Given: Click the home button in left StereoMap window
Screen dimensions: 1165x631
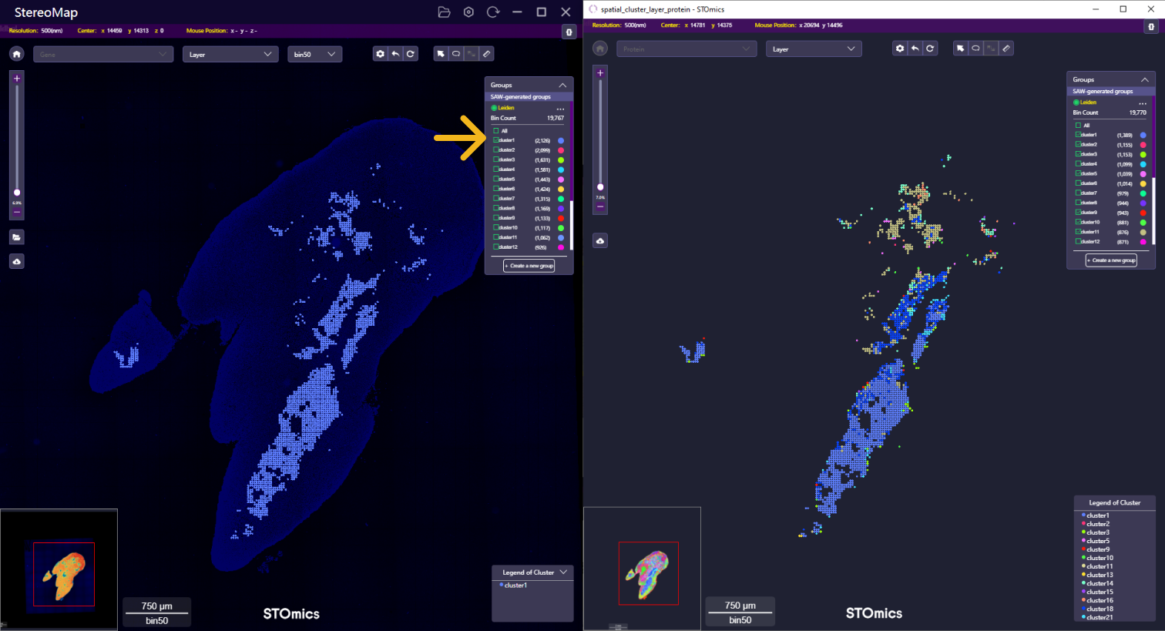Looking at the screenshot, I should point(17,54).
